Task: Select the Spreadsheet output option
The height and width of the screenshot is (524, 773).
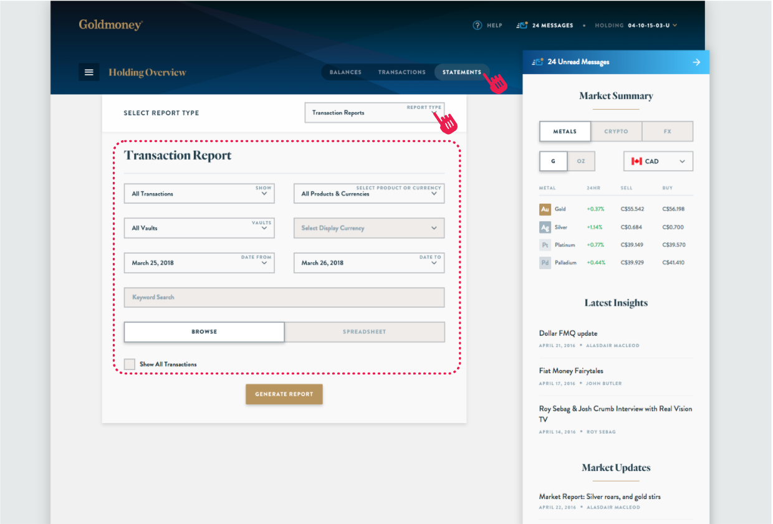Action: tap(365, 332)
